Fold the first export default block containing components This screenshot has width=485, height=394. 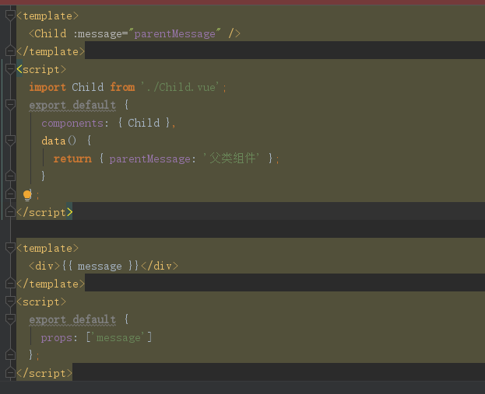click(x=10, y=105)
